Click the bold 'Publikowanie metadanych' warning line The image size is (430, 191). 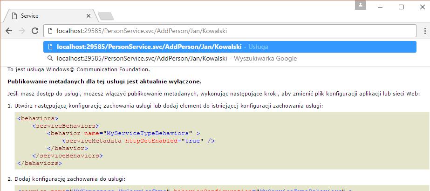coord(104,82)
